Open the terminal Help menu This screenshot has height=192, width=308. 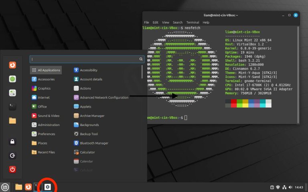click(206, 22)
